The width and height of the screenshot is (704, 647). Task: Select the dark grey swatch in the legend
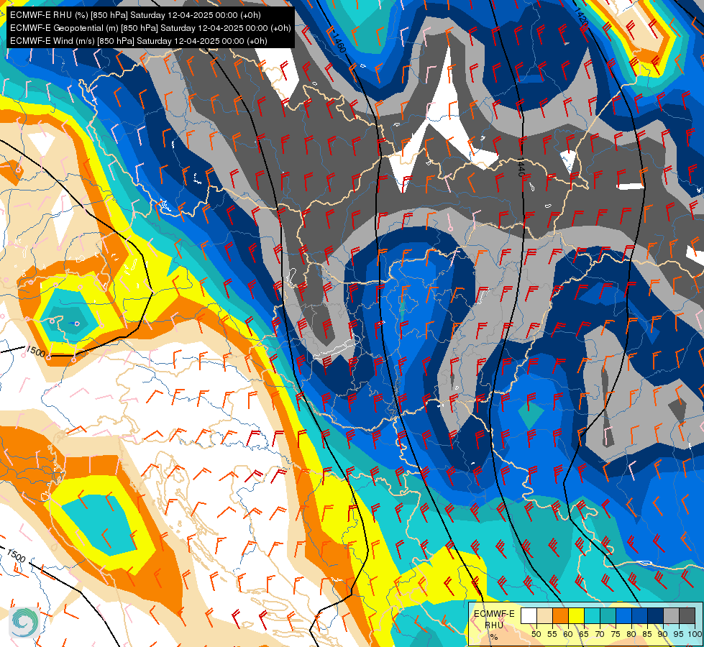tap(687, 615)
